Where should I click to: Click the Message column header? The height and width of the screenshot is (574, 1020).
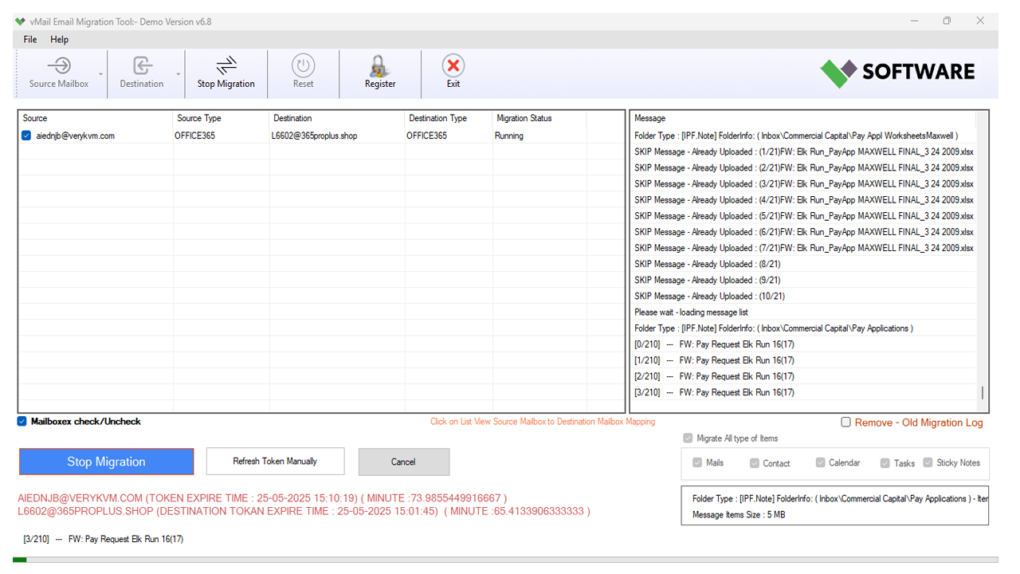tap(803, 118)
